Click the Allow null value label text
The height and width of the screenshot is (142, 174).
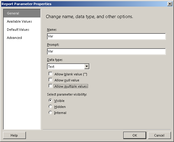point(67,80)
